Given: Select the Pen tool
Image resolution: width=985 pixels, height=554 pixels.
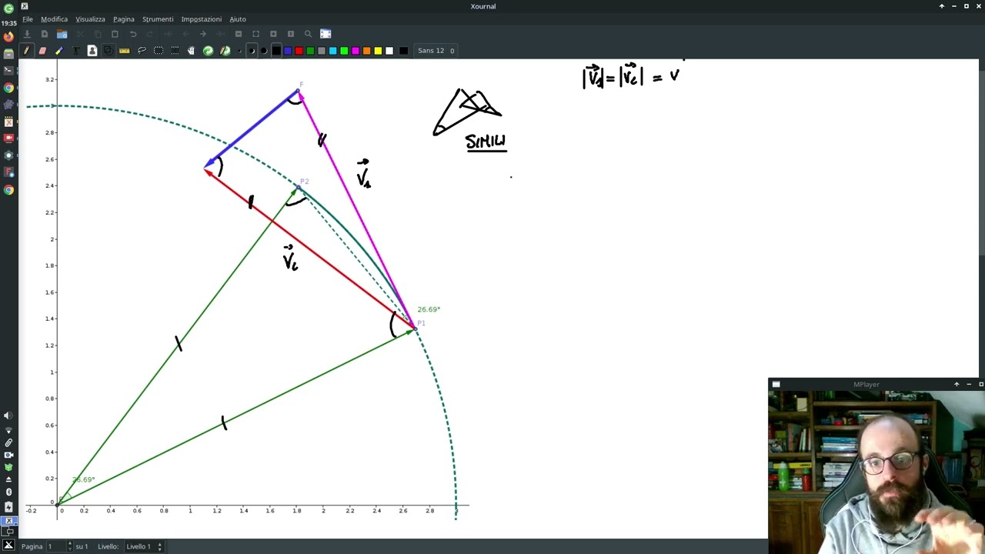Looking at the screenshot, I should point(26,51).
